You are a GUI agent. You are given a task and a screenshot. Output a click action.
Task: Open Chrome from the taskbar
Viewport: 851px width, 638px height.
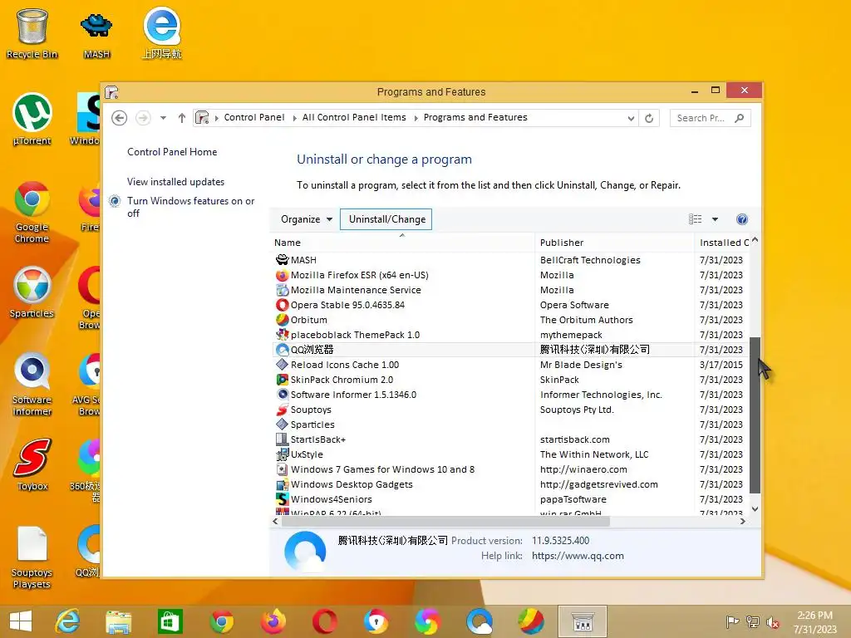click(x=221, y=621)
